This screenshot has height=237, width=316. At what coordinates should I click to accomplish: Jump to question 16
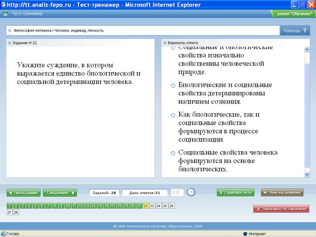107,206
